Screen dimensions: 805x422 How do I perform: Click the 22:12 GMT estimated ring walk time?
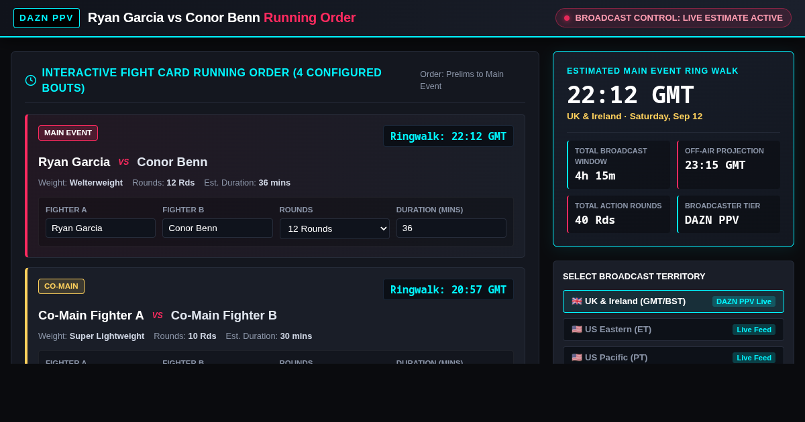coord(631,95)
